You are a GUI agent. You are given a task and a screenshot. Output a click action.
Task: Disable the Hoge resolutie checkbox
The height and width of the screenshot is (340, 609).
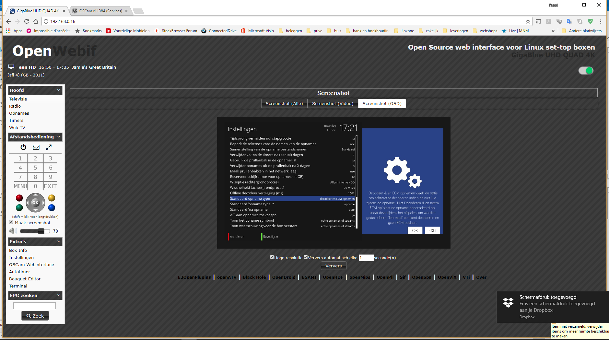[x=272, y=257]
